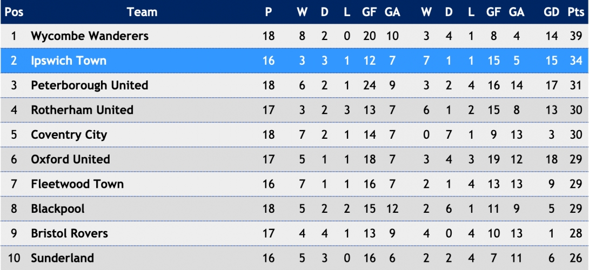Click the Wycombe Wanderers team name
Viewport: 589px width, 270px height.
click(x=89, y=36)
